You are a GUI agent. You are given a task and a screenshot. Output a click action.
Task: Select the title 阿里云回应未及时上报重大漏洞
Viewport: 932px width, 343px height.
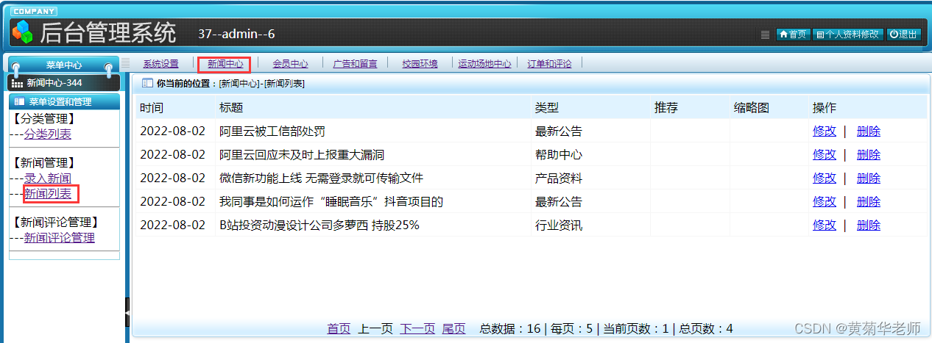pyautogui.click(x=302, y=155)
